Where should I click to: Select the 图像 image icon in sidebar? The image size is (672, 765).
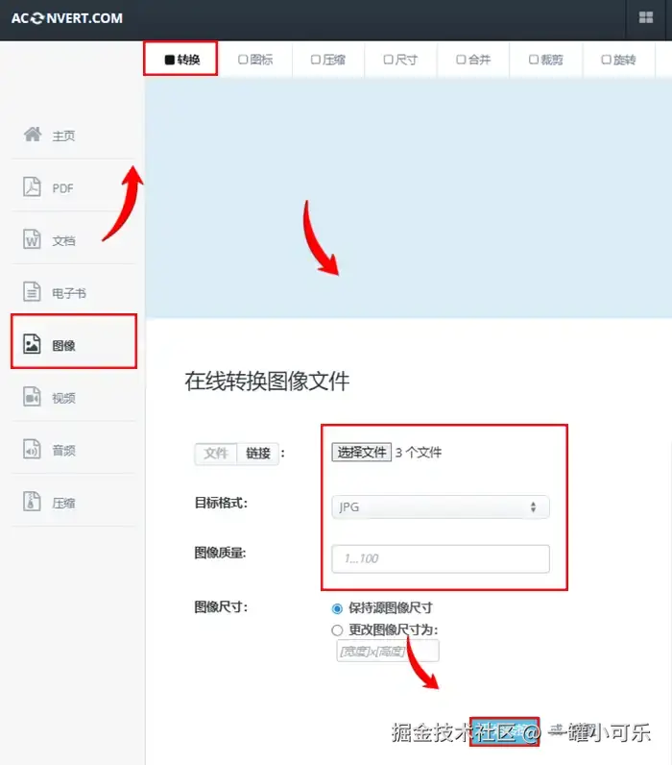(33, 344)
